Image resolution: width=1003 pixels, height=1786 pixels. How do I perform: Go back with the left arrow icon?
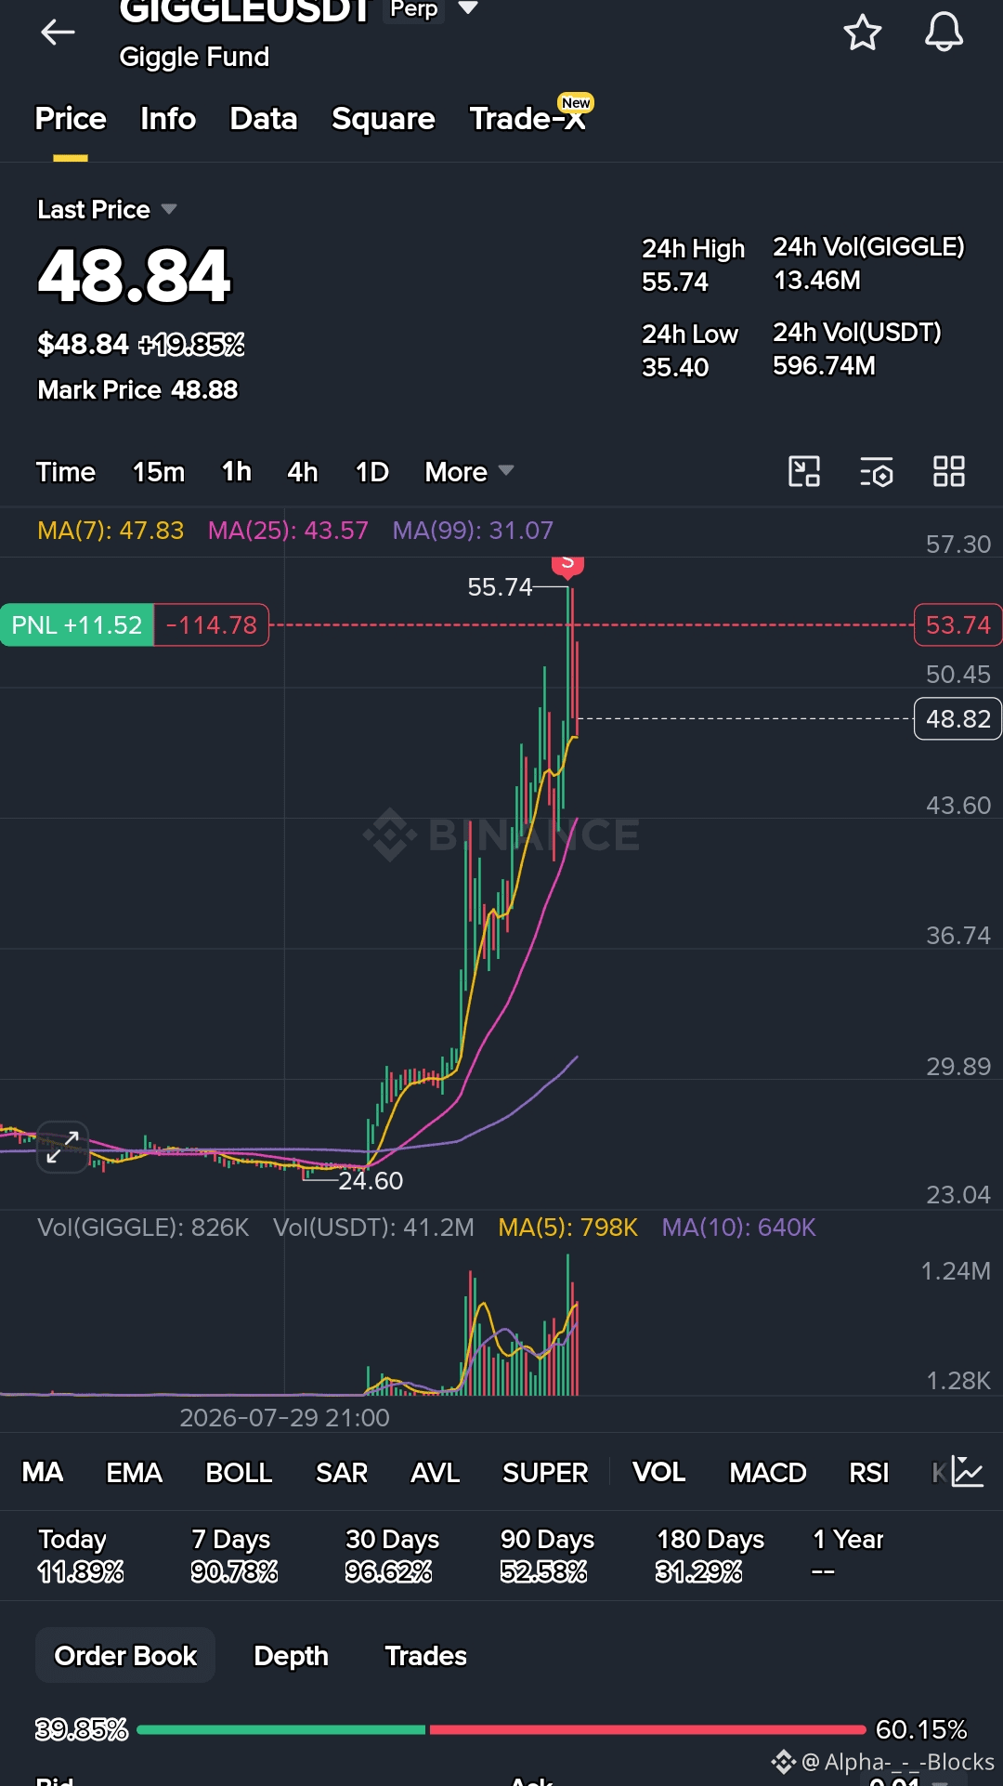coord(58,33)
